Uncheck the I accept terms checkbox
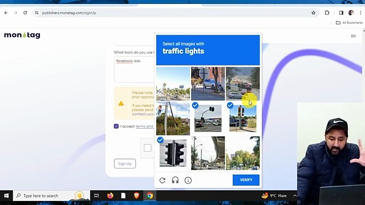This screenshot has width=365, height=205. pyautogui.click(x=116, y=126)
